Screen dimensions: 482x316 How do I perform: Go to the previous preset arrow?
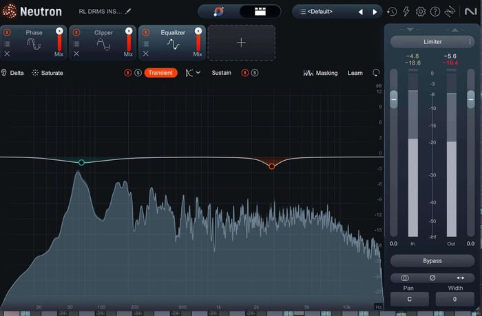coord(361,12)
